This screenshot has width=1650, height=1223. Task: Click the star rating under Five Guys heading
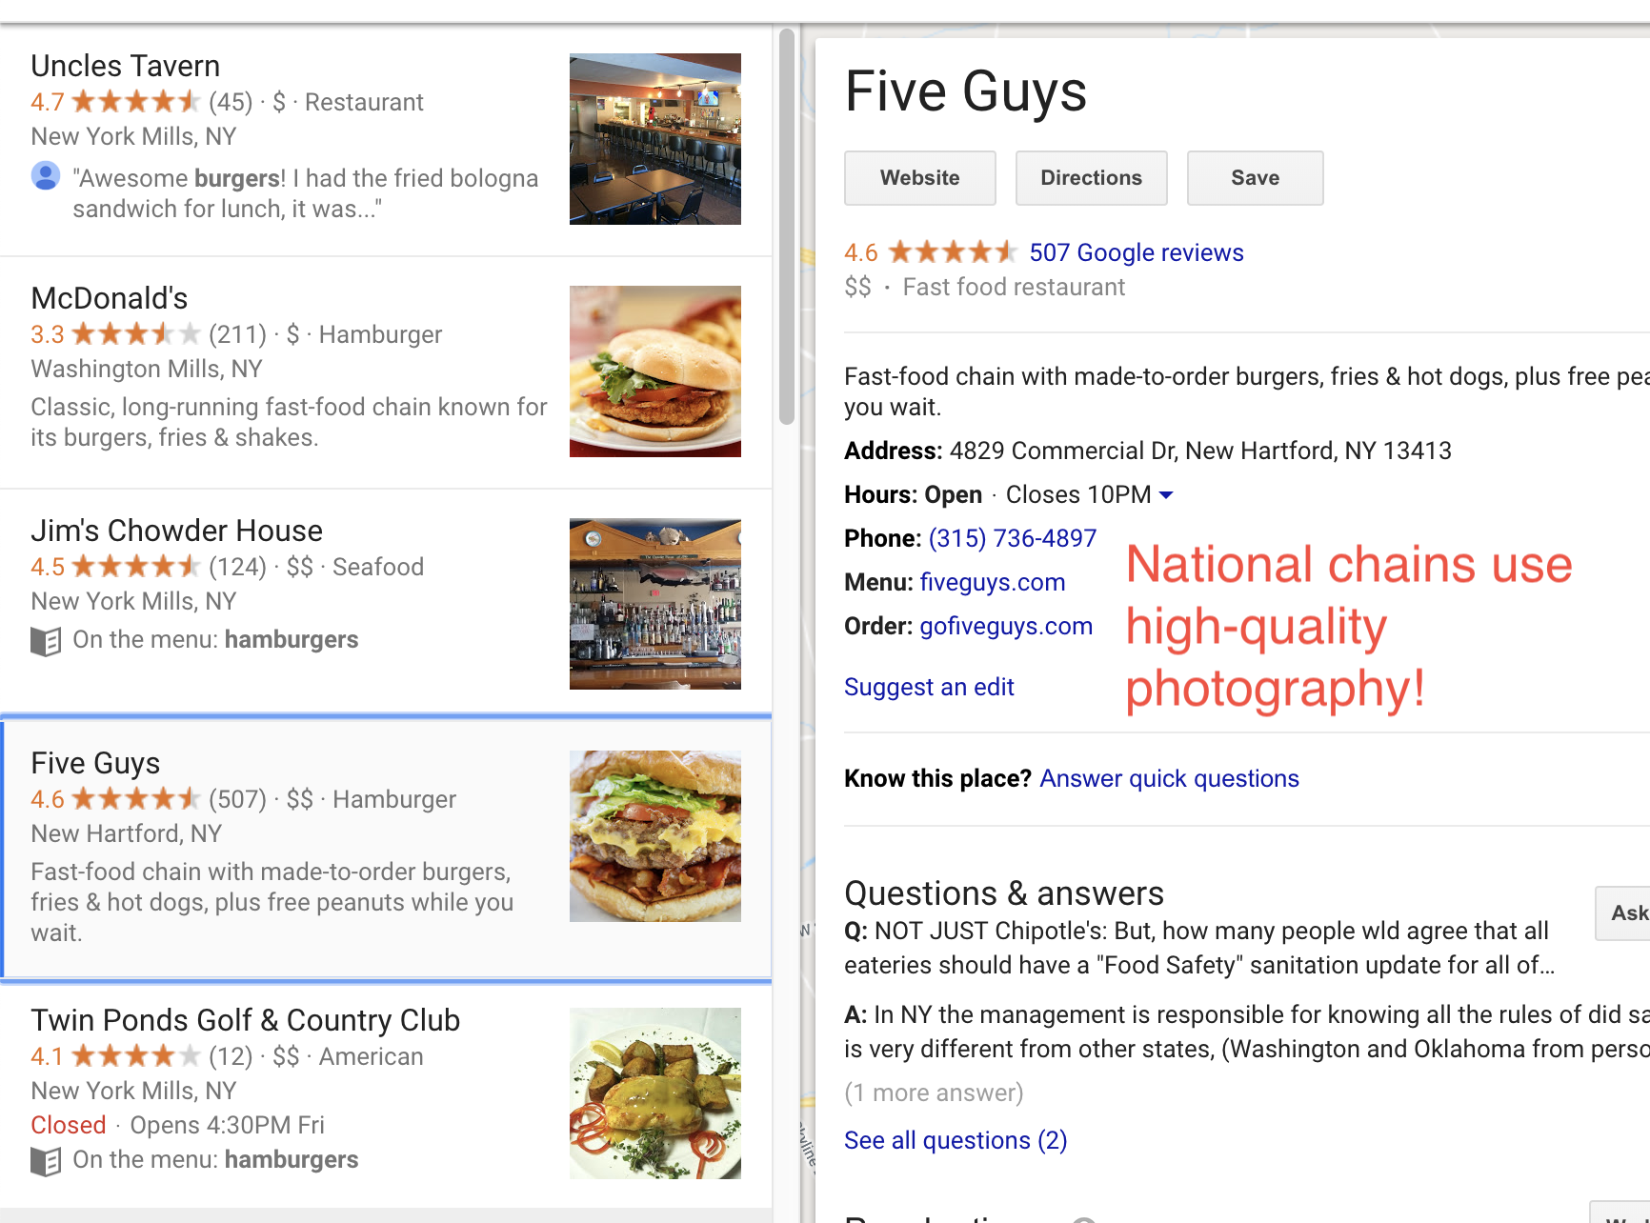(x=951, y=251)
